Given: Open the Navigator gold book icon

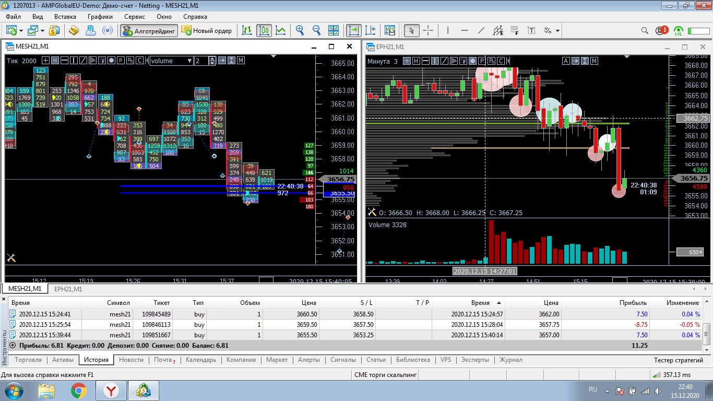Looking at the screenshot, I should (74, 30).
